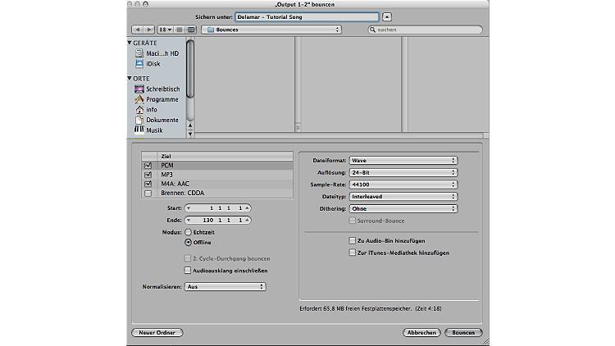
Task: Select Offline bounce mode
Action: (189, 243)
